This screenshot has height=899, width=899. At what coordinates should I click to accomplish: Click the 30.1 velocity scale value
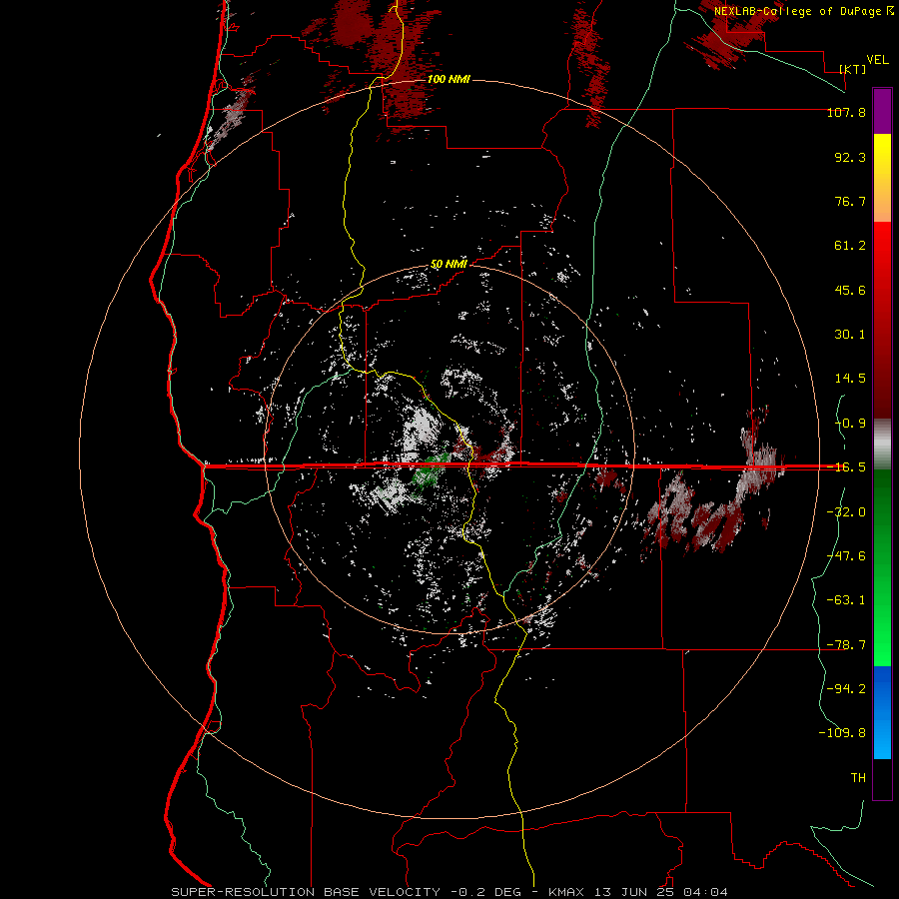[x=850, y=335]
